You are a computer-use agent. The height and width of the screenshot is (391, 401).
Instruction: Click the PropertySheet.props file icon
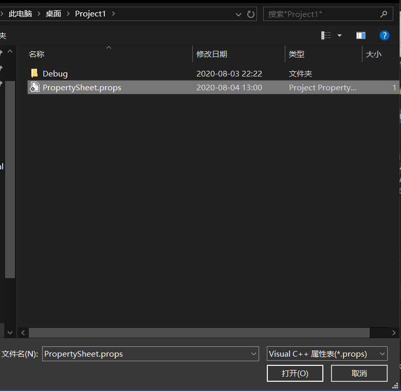34,87
